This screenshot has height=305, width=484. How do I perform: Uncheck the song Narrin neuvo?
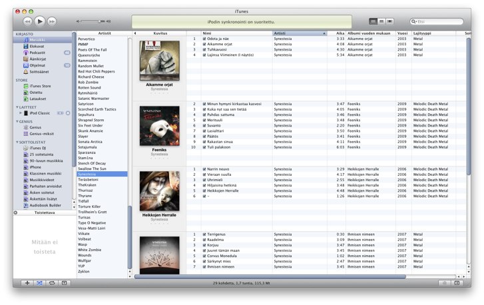click(204, 169)
